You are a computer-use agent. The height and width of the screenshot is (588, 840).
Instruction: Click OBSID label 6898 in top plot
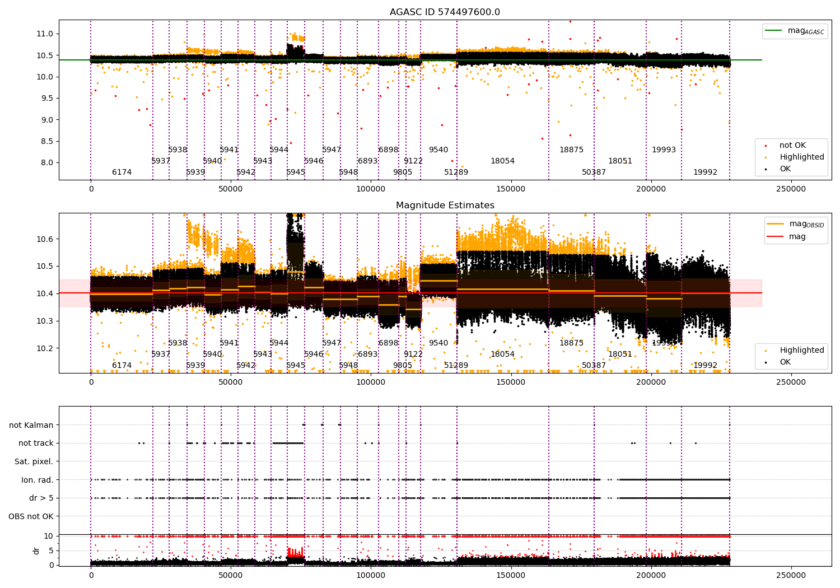pos(388,150)
